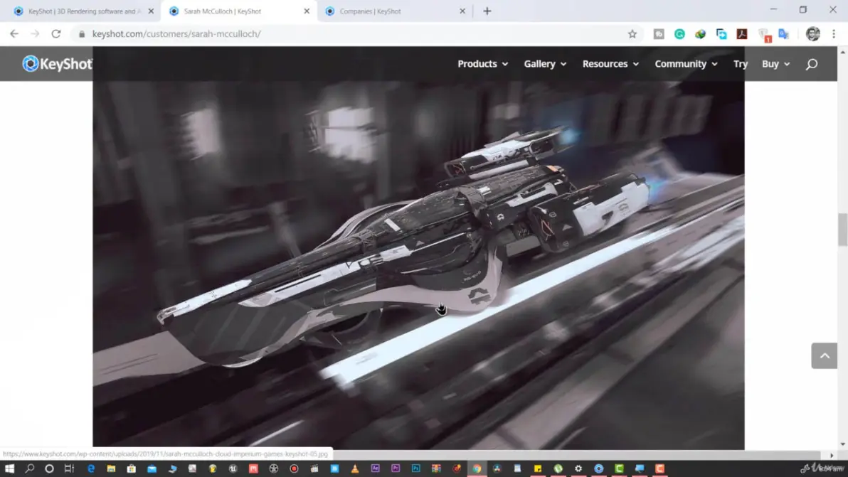Open Microsoft Store from the taskbar

point(132,468)
